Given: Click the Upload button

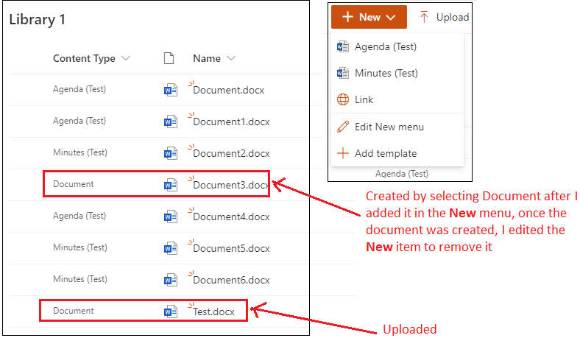Looking at the screenshot, I should 445,17.
